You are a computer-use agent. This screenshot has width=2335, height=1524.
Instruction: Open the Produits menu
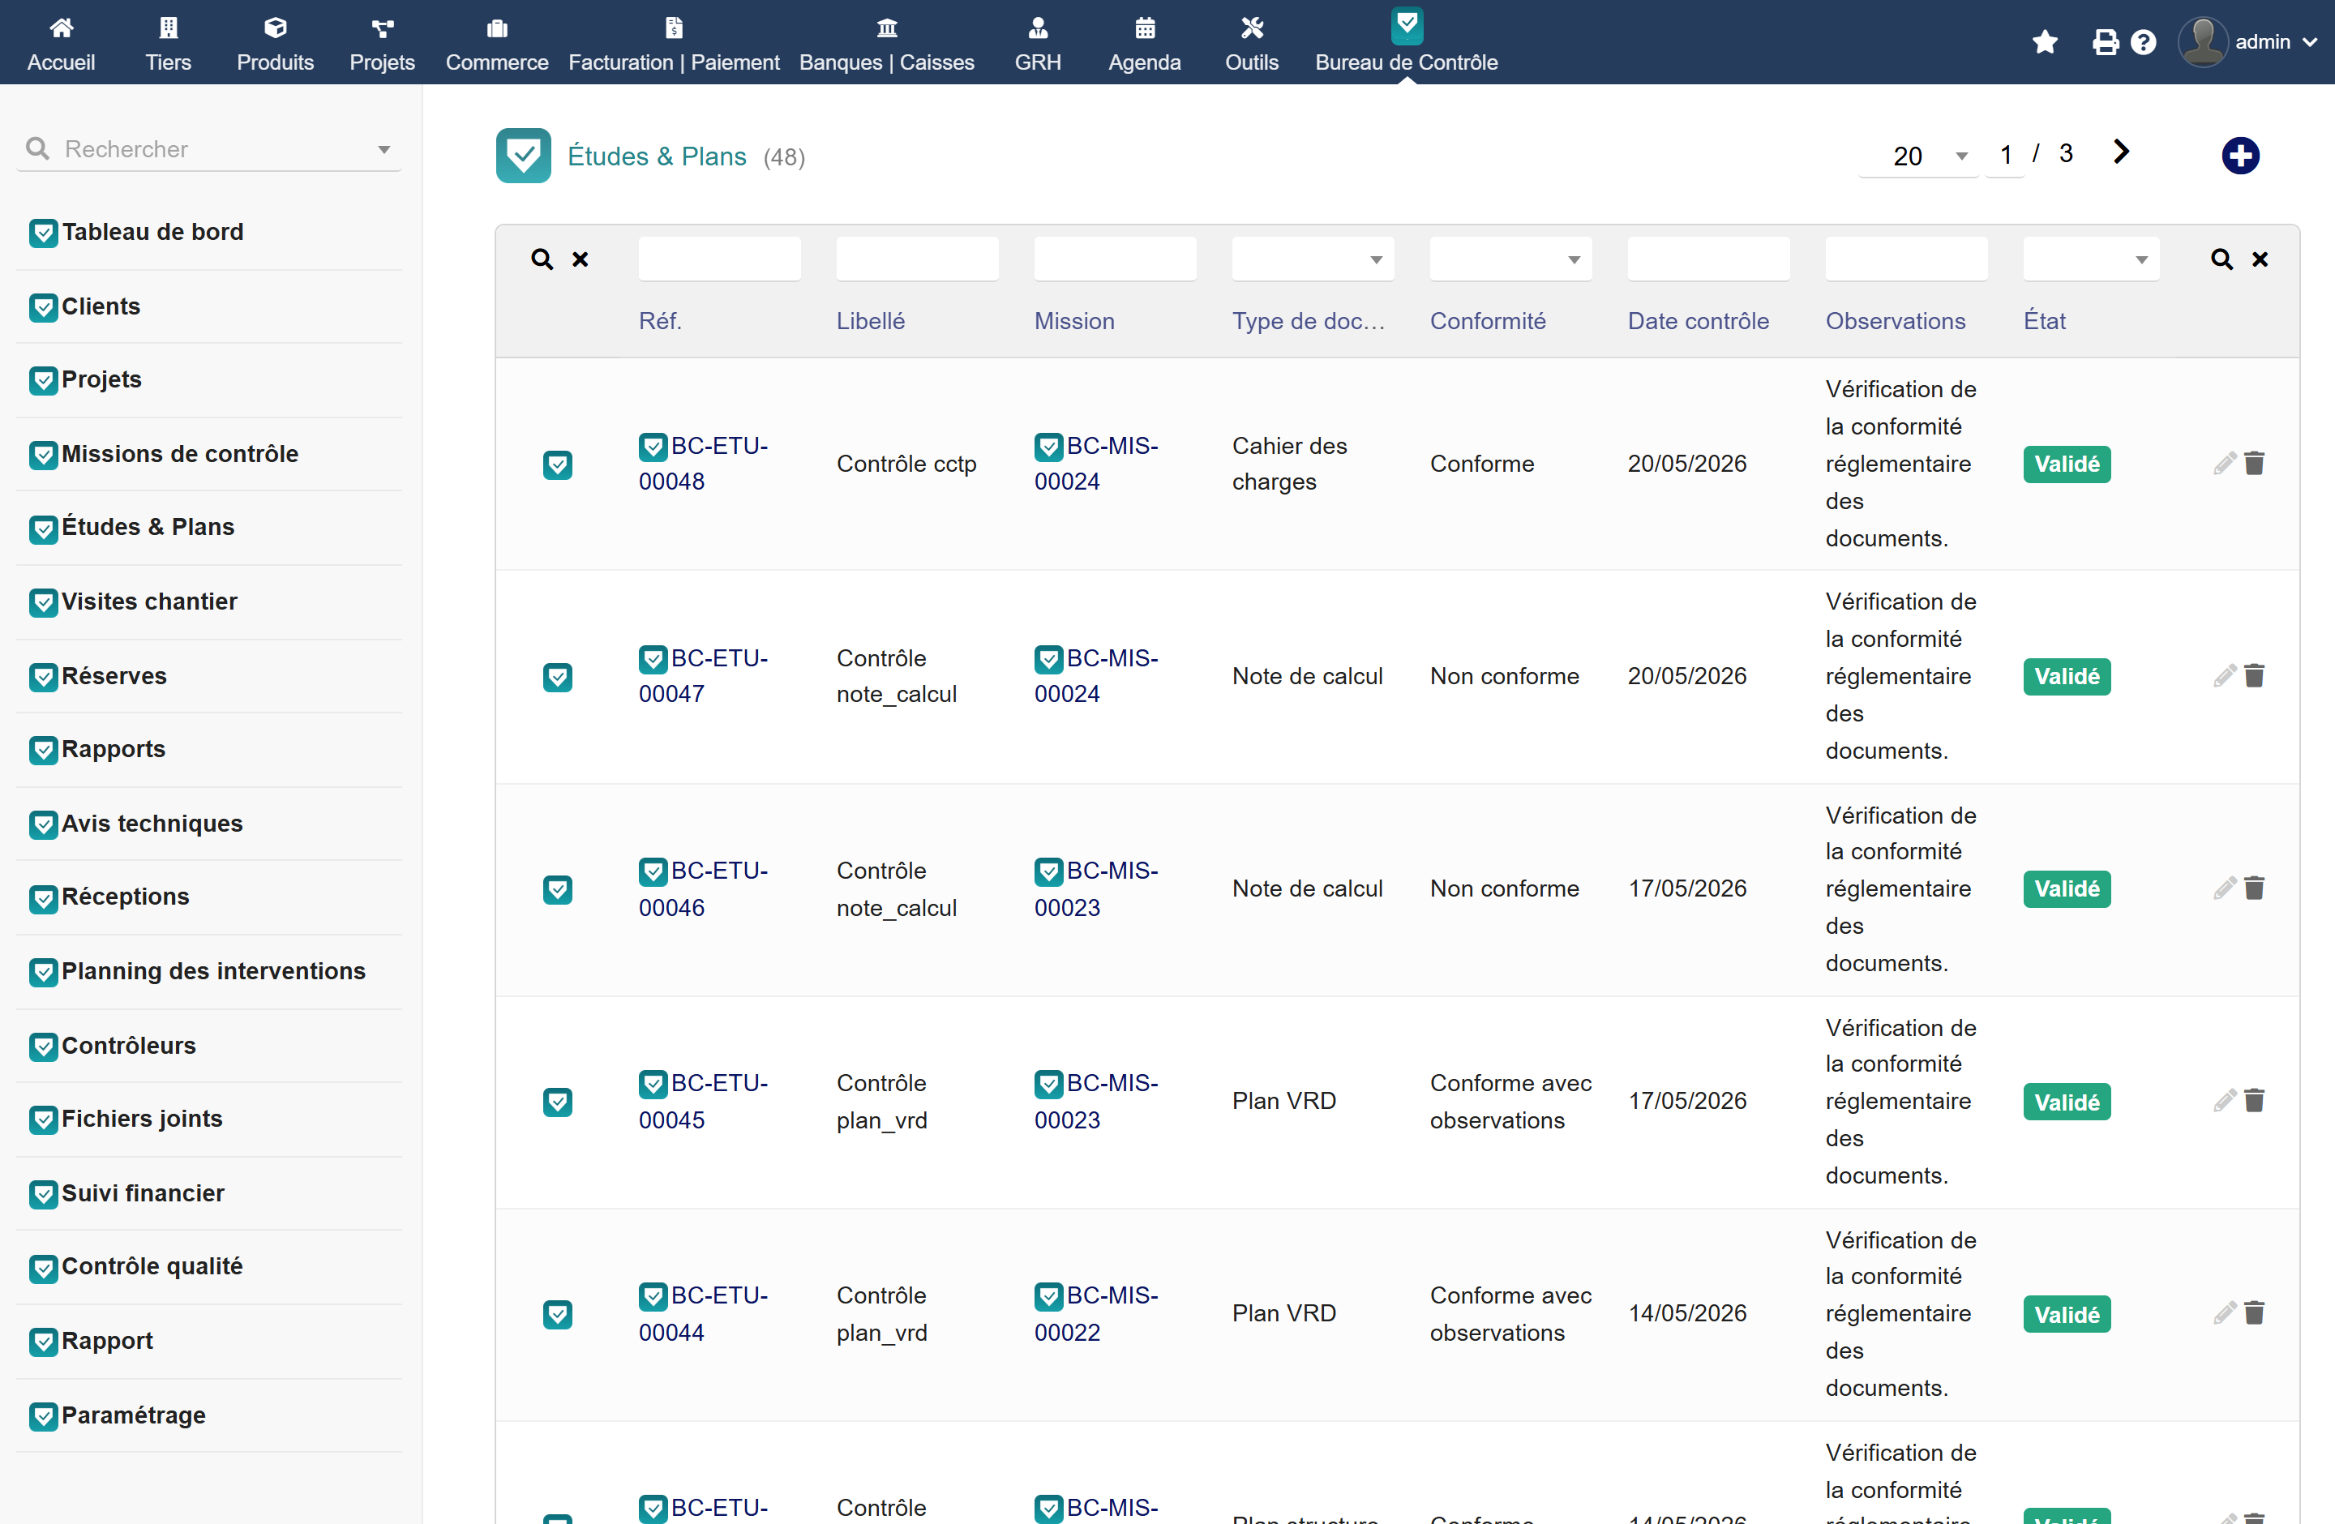click(276, 44)
